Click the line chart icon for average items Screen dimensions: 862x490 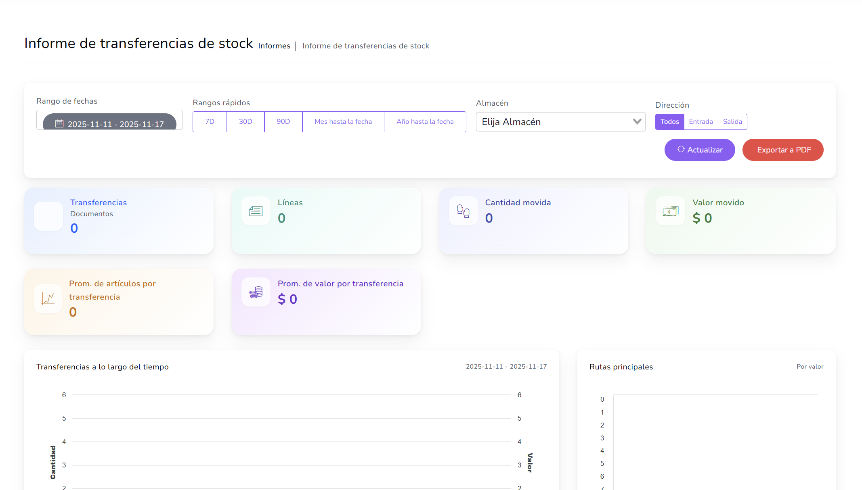[x=48, y=299]
